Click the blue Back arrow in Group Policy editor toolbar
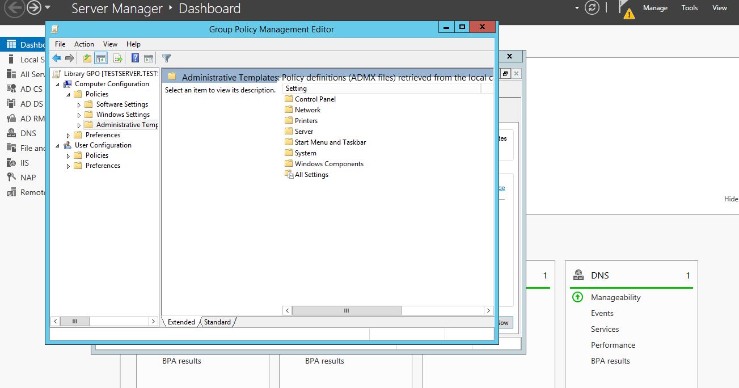The width and height of the screenshot is (739, 388). [57, 58]
